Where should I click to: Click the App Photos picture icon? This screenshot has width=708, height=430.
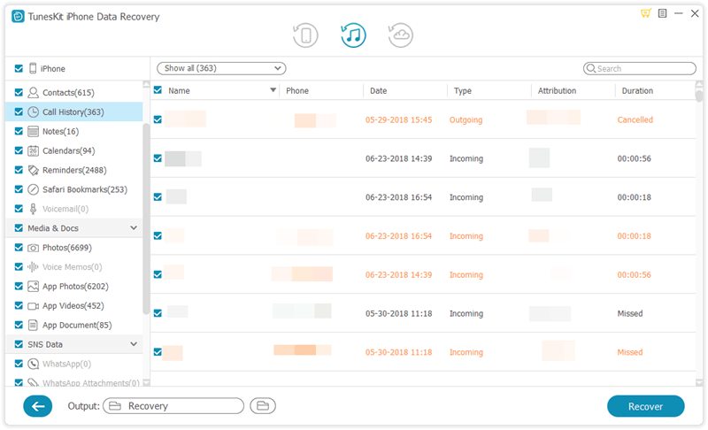click(33, 287)
